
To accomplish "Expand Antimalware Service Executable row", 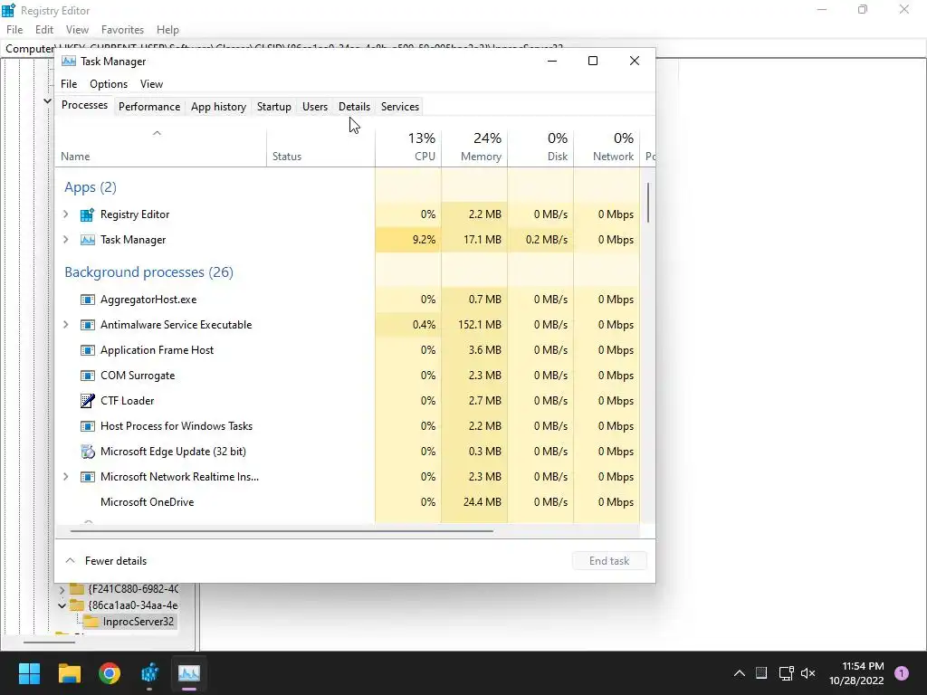I will (x=65, y=325).
